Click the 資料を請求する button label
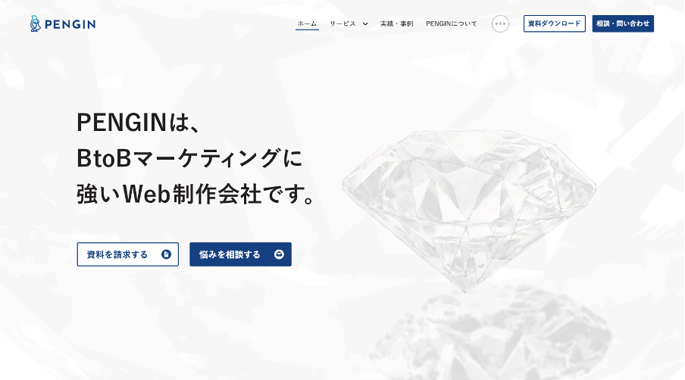 (x=117, y=254)
